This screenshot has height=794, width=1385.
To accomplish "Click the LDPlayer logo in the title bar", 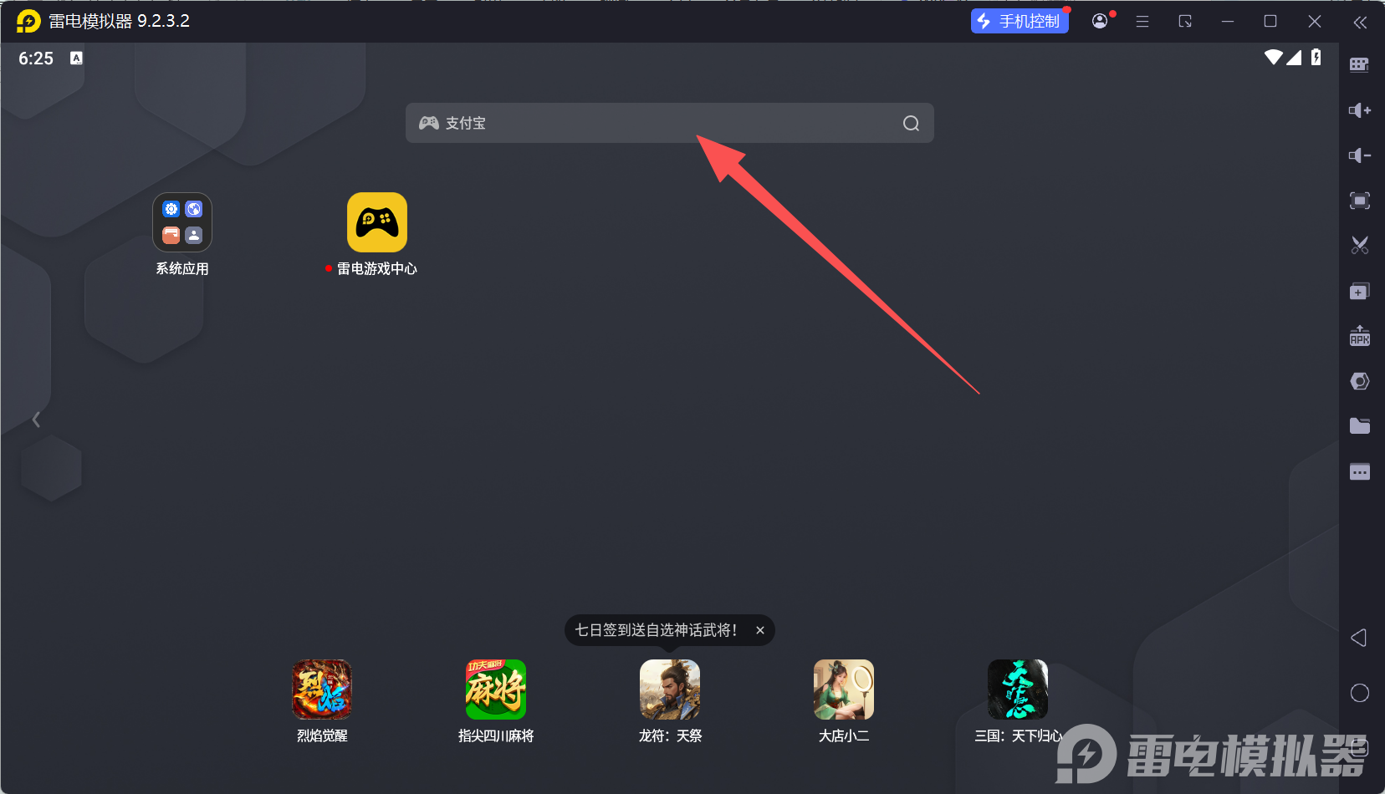I will coord(28,21).
